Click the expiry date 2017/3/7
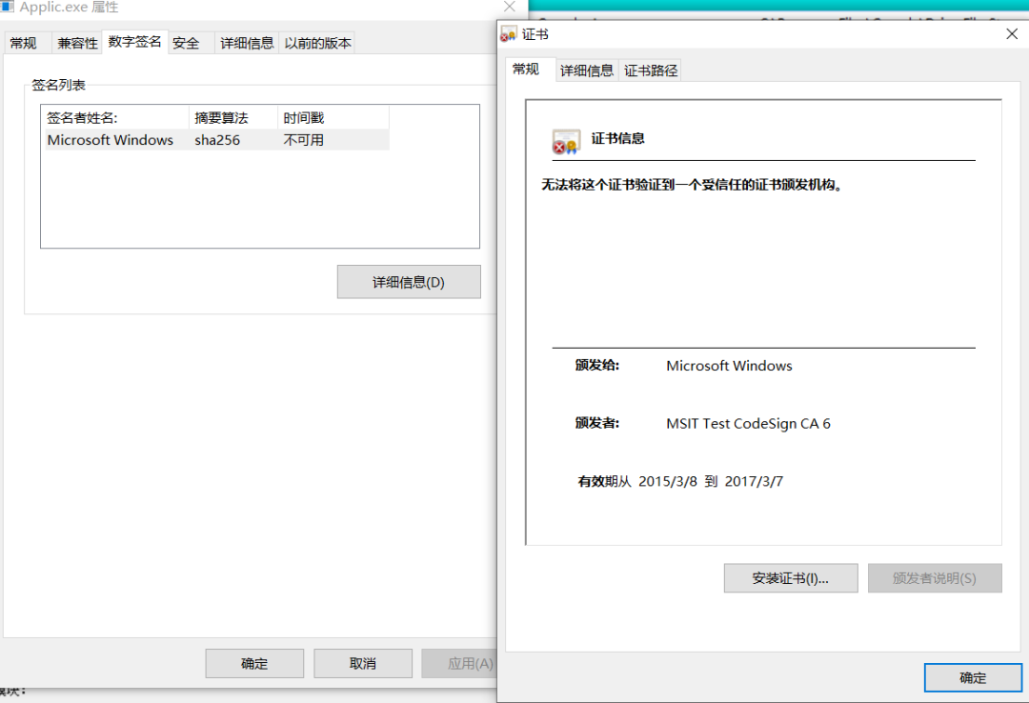Image resolution: width=1029 pixels, height=703 pixels. pyautogui.click(x=754, y=481)
